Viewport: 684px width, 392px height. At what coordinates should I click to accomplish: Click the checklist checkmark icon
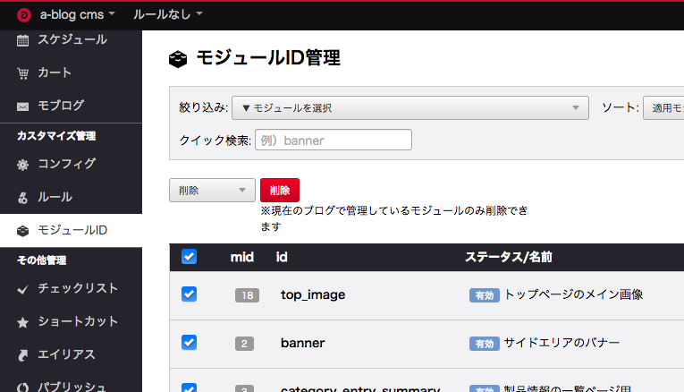tap(23, 289)
